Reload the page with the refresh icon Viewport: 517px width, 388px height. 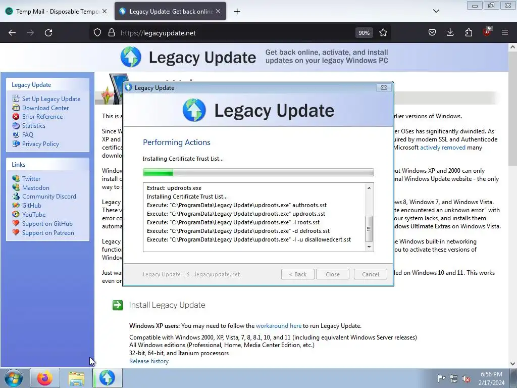[48, 33]
